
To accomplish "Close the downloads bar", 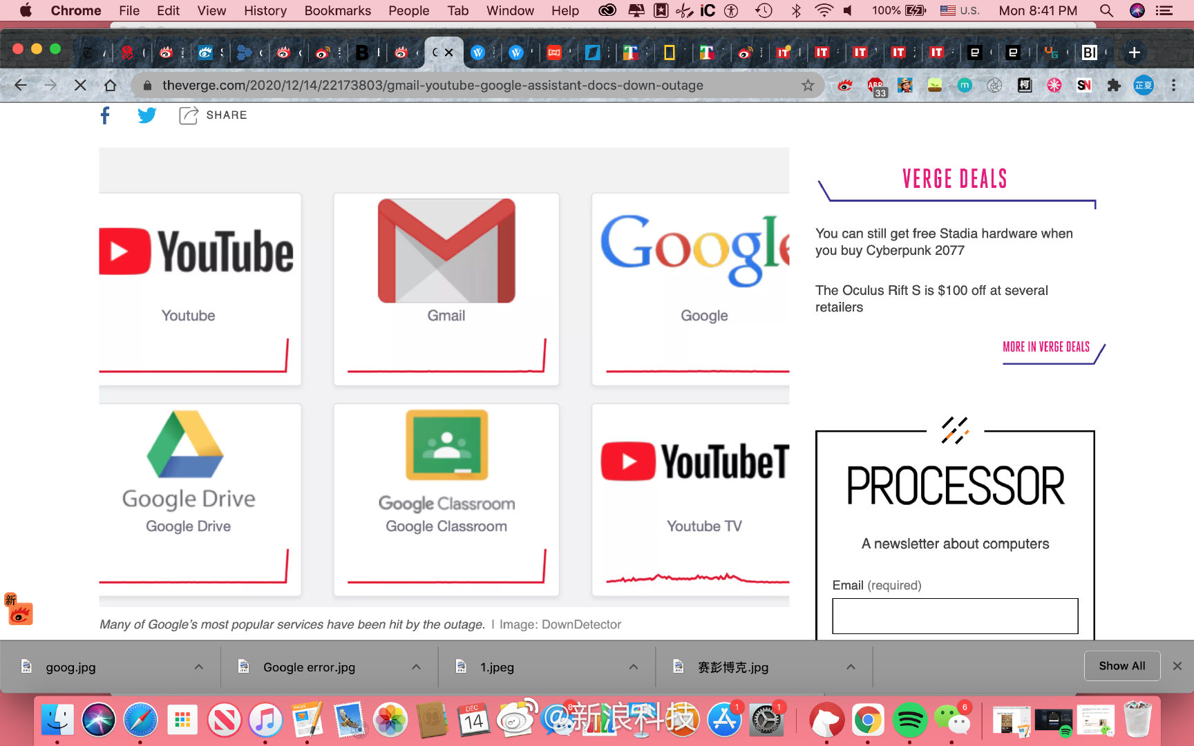I will click(x=1177, y=666).
